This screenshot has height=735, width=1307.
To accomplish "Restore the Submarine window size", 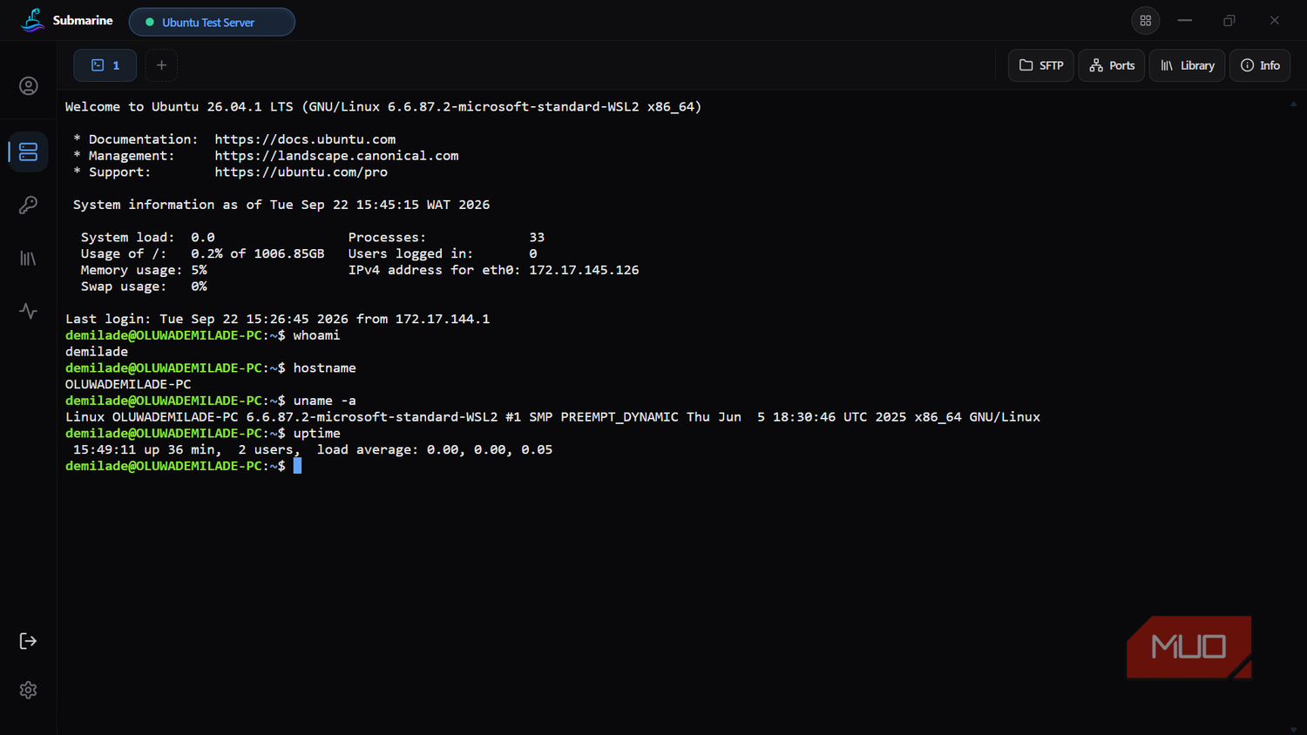I will (x=1229, y=20).
